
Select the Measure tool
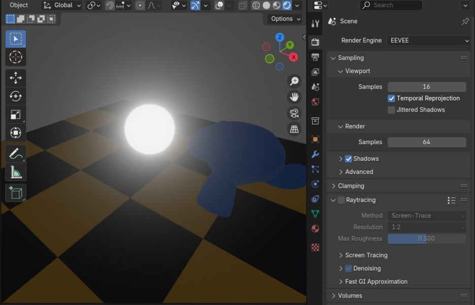(15, 172)
